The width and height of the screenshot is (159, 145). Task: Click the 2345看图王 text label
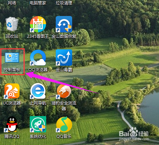38,36
